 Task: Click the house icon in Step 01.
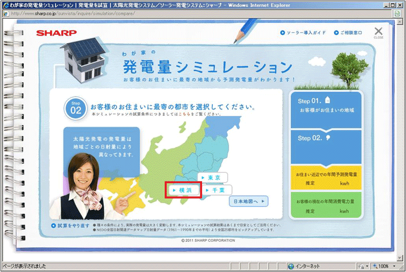328,100
